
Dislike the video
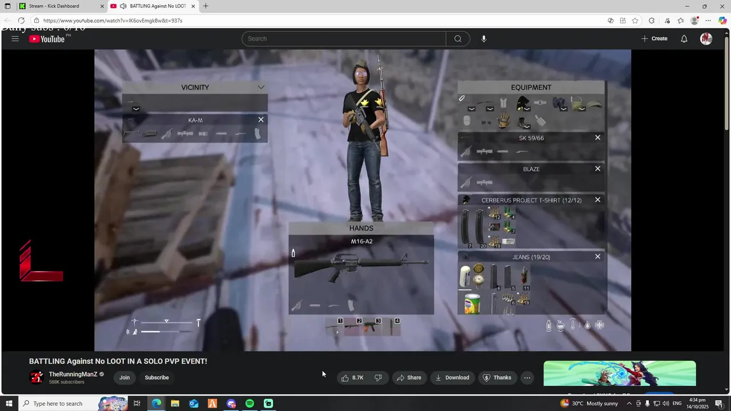point(377,377)
